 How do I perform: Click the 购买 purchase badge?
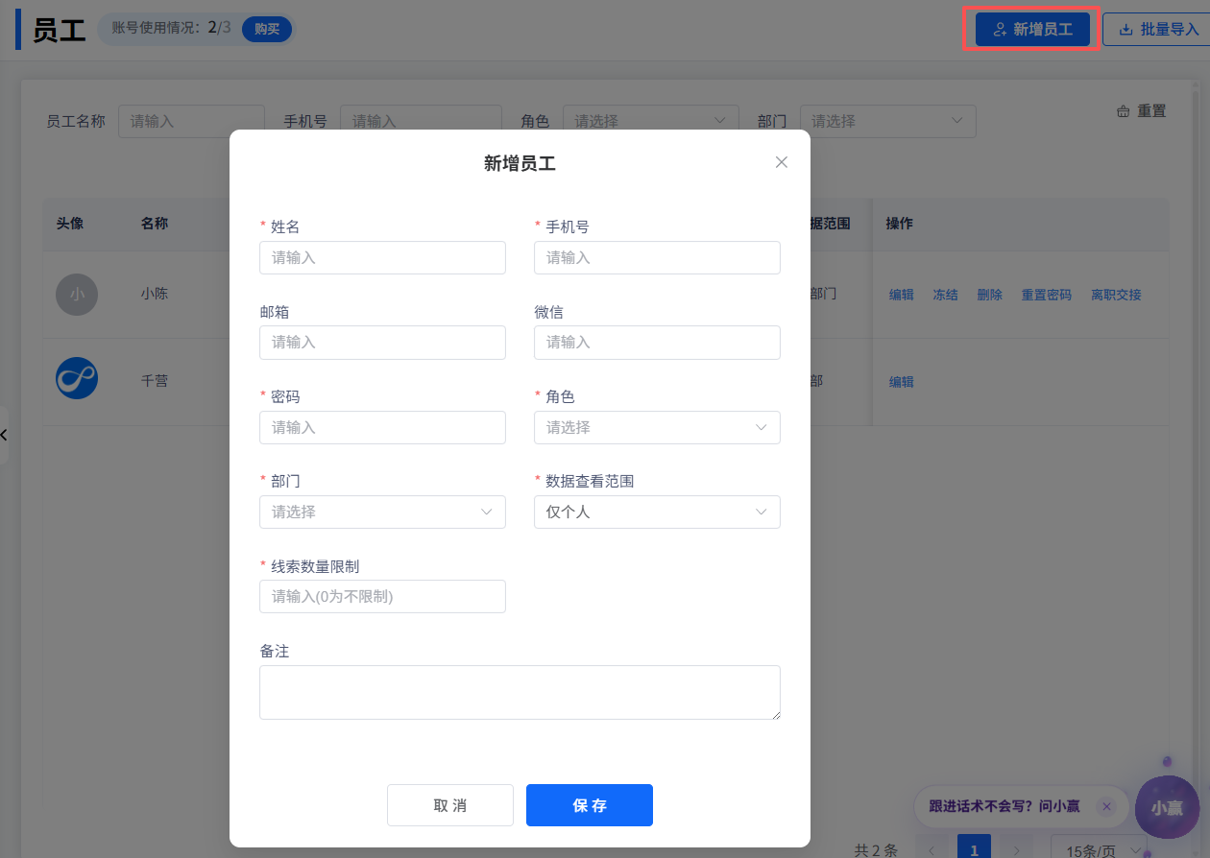pos(266,29)
